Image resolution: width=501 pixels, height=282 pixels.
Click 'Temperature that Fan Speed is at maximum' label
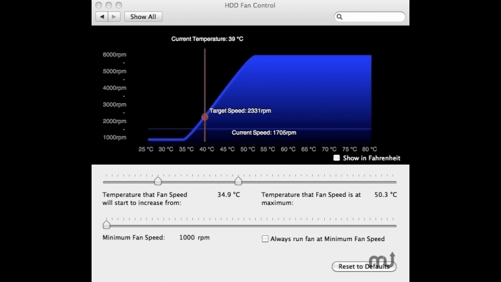click(311, 199)
